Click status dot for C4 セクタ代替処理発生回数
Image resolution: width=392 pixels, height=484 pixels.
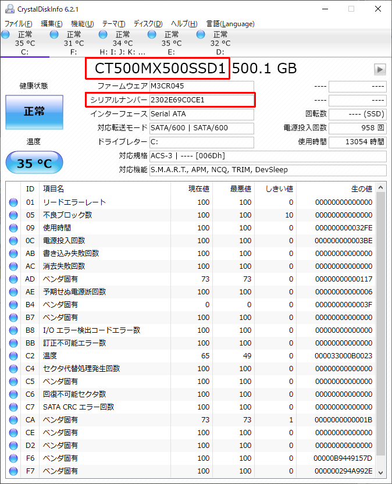(x=13, y=369)
